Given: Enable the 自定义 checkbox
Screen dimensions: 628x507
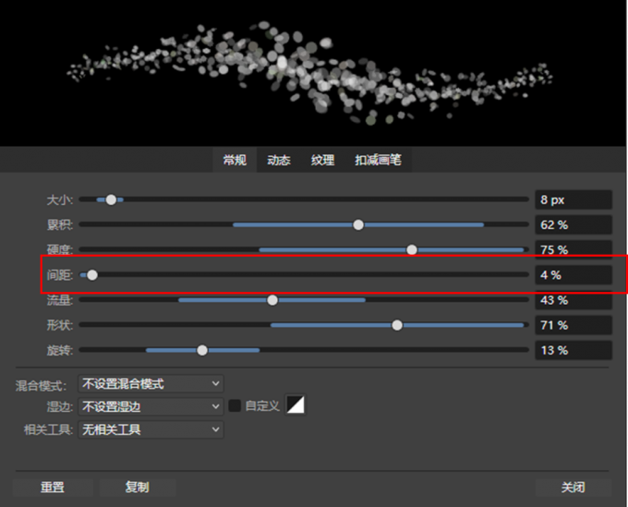Looking at the screenshot, I should tap(235, 405).
